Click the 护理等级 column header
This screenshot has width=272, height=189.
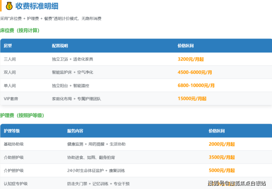point(12,131)
